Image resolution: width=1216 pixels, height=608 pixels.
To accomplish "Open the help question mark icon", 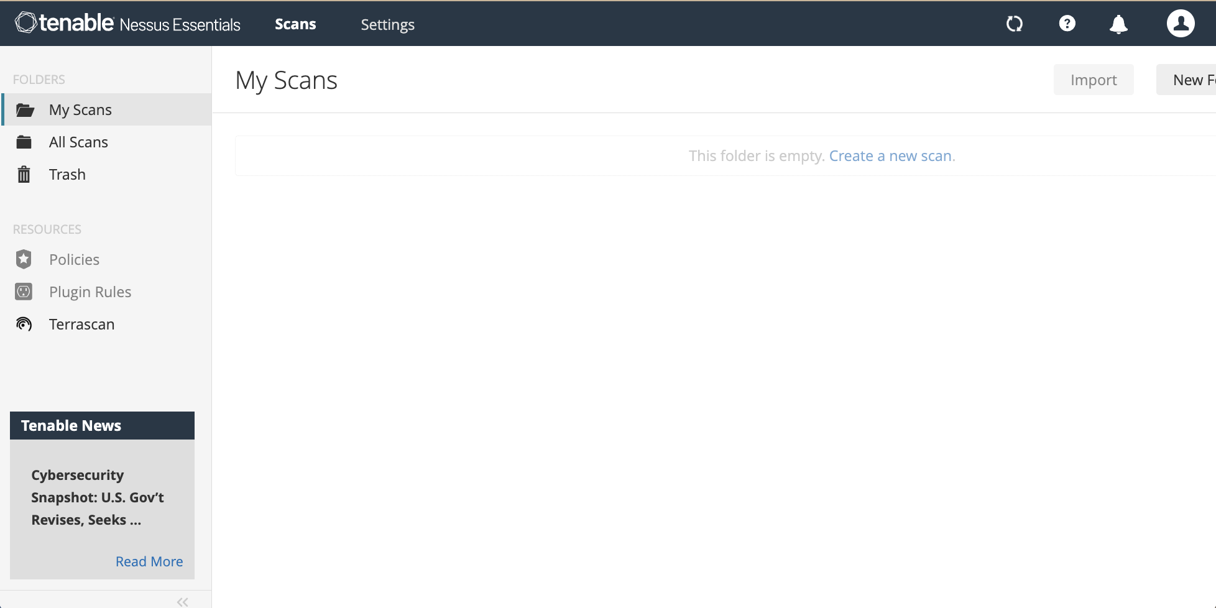I will coord(1067,24).
